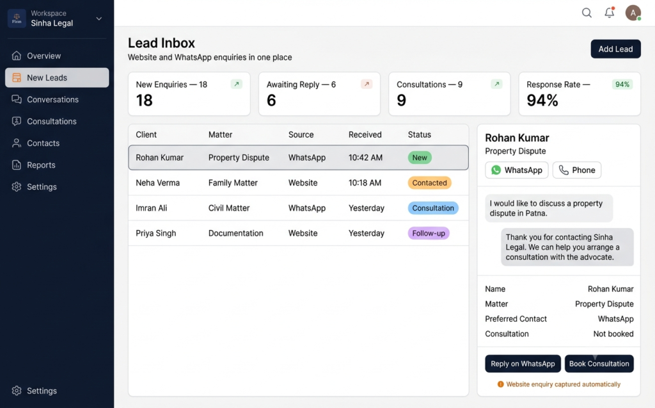Viewport: 655px width, 408px height.
Task: Open the search magnifier icon
Action: point(587,13)
